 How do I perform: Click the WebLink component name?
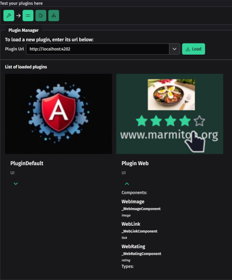coord(131,224)
